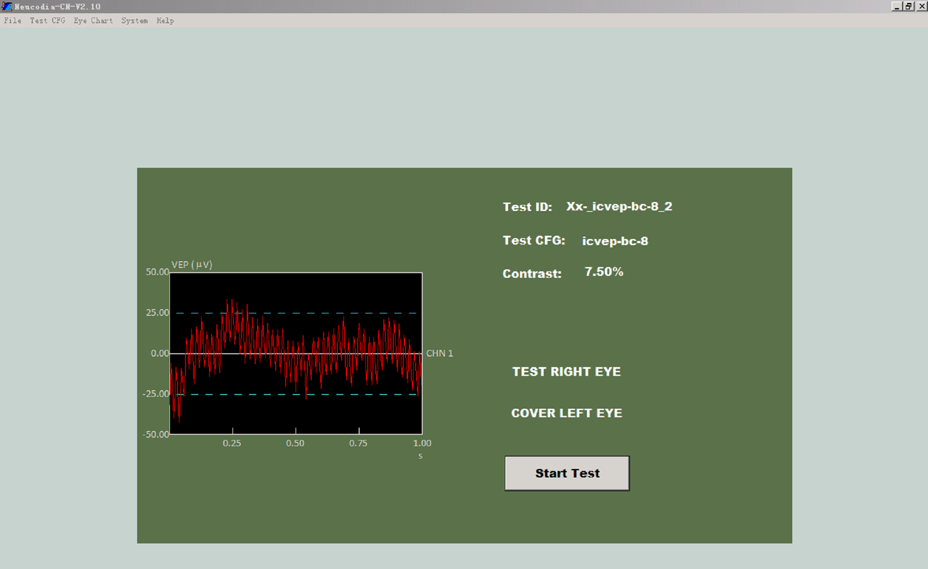This screenshot has width=928, height=569.
Task: Click the VEP (µV) axis title
Action: [x=192, y=265]
